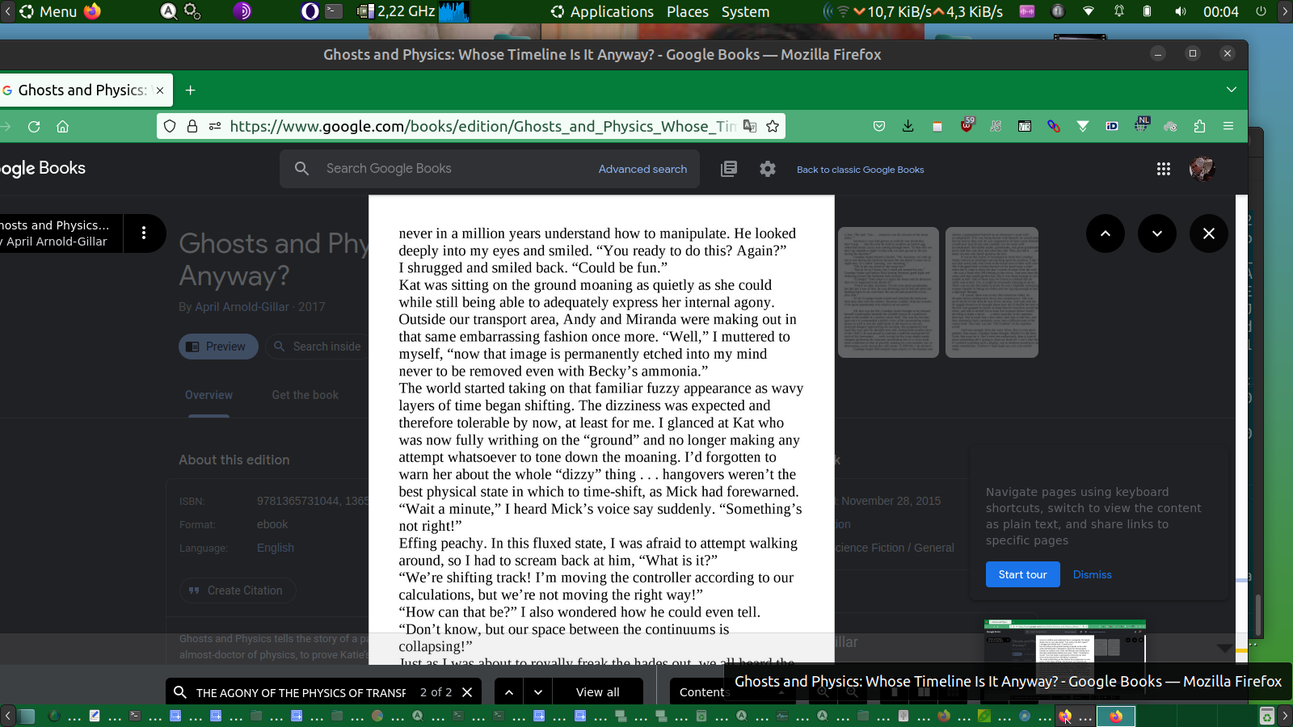The width and height of the screenshot is (1293, 727).
Task: Click the clock showing 00:04
Action: coord(1220,11)
